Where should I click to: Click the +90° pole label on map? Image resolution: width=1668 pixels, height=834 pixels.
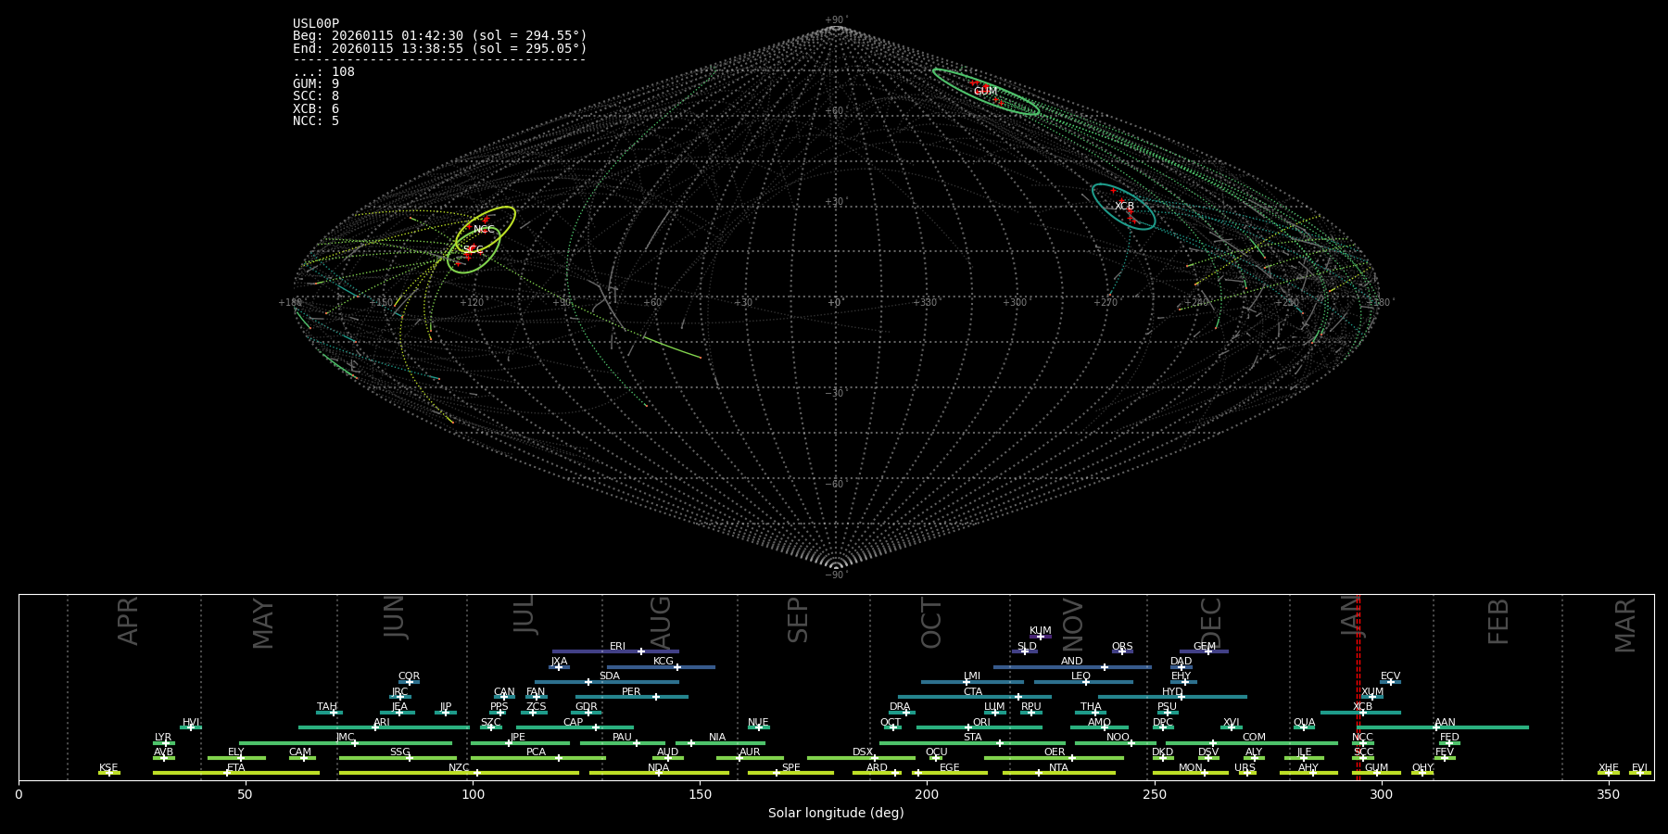(x=836, y=20)
